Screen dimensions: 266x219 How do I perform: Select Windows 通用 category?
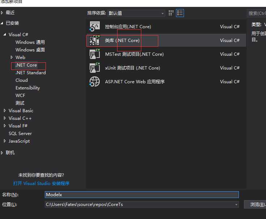click(30, 42)
